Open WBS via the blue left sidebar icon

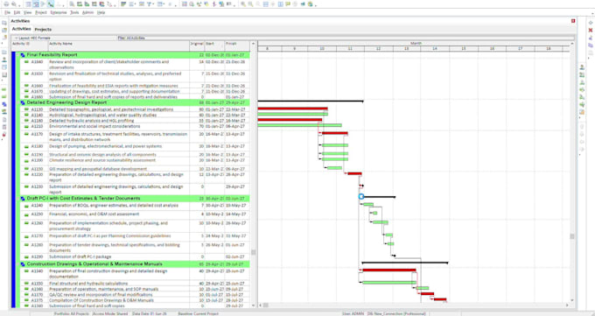tap(4, 104)
